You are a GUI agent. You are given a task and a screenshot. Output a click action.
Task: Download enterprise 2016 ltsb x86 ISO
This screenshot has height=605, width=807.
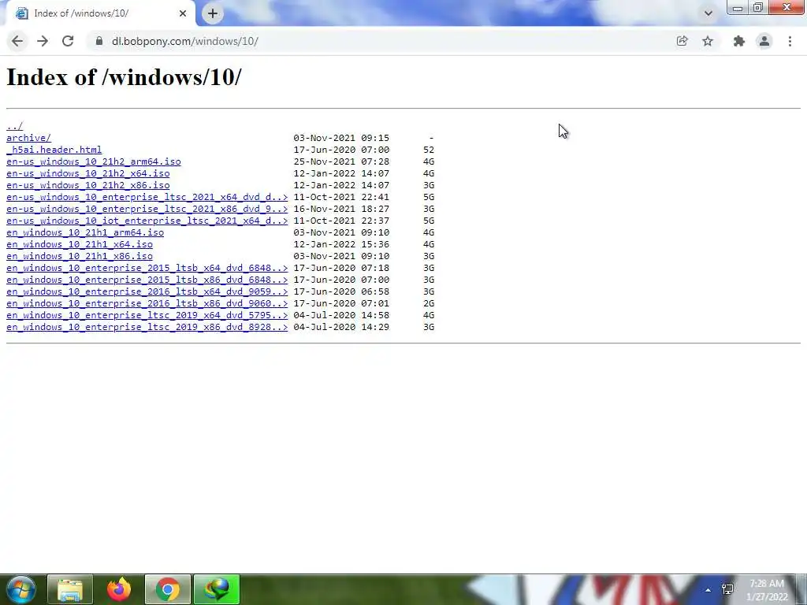147,303
